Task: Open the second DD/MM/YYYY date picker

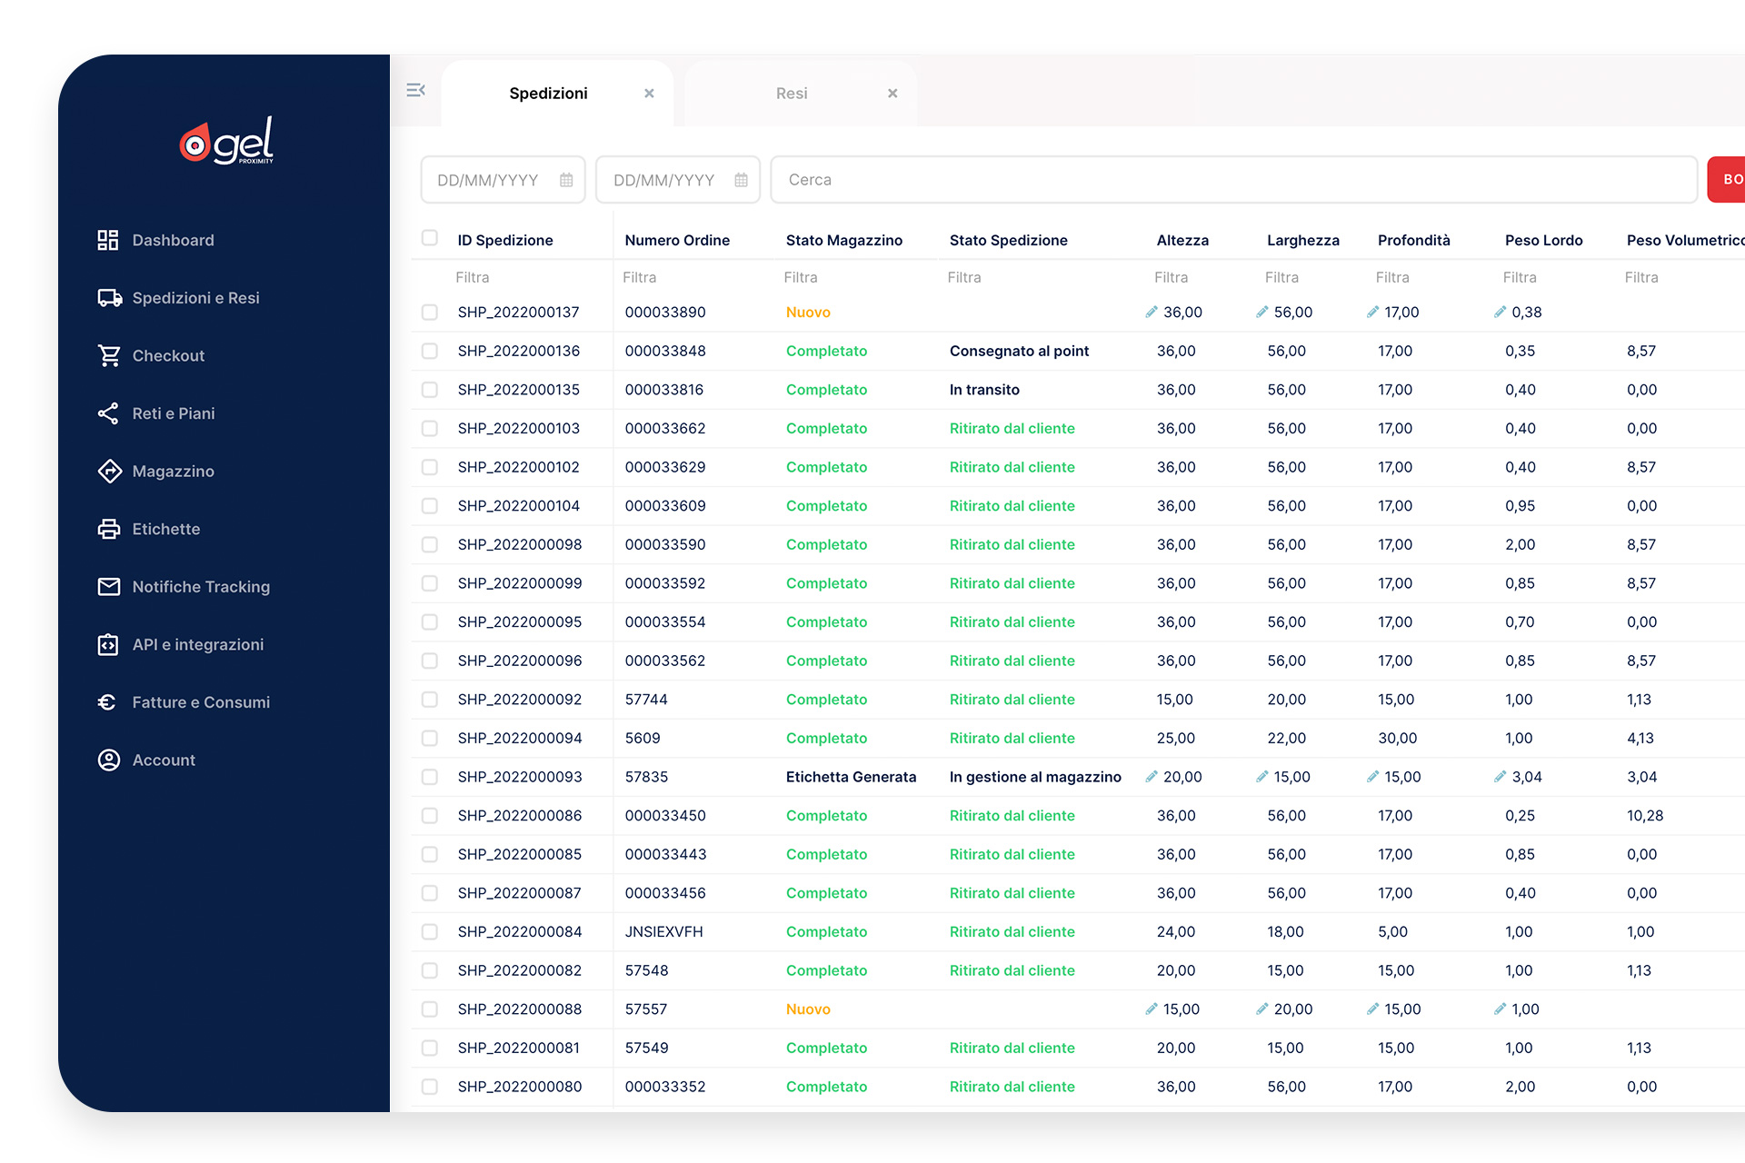Action: [x=743, y=179]
